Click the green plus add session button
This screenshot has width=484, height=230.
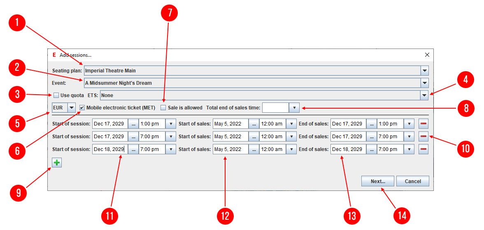coord(57,163)
